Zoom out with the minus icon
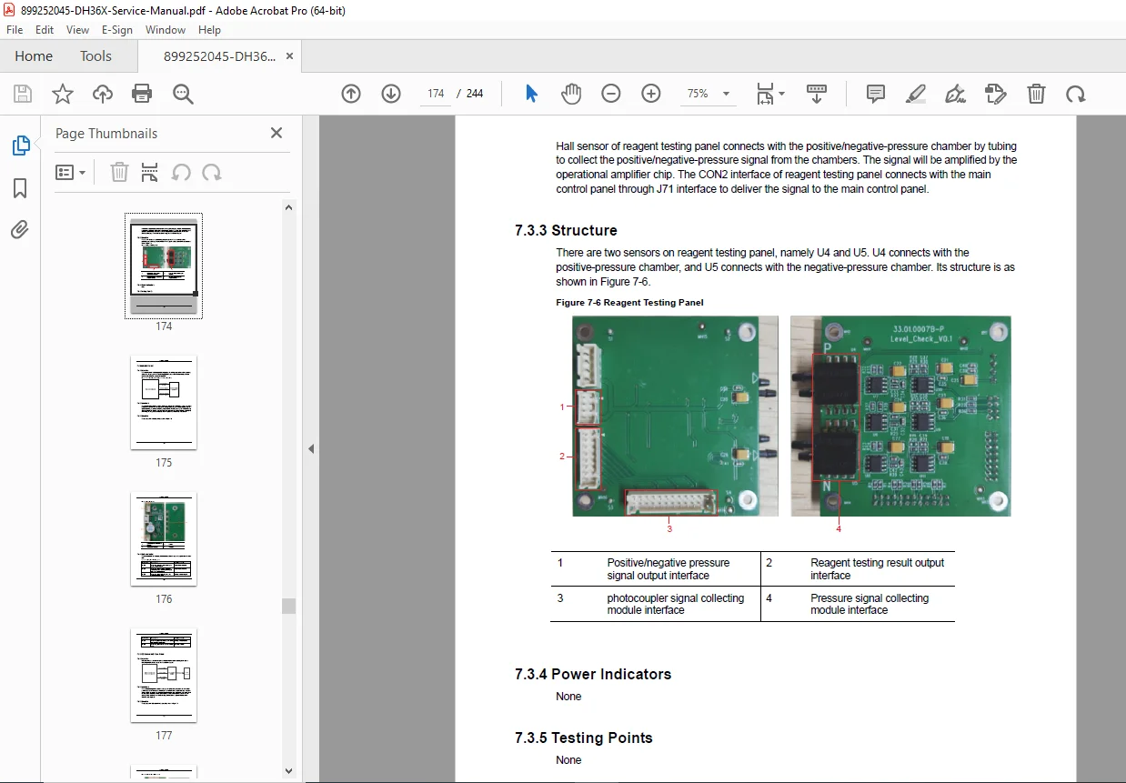Screen dimensions: 1126x783 pos(611,94)
